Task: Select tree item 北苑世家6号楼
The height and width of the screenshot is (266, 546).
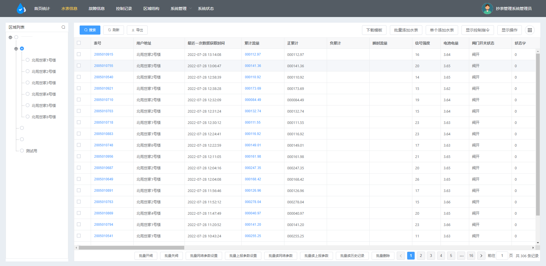Action: click(x=44, y=117)
